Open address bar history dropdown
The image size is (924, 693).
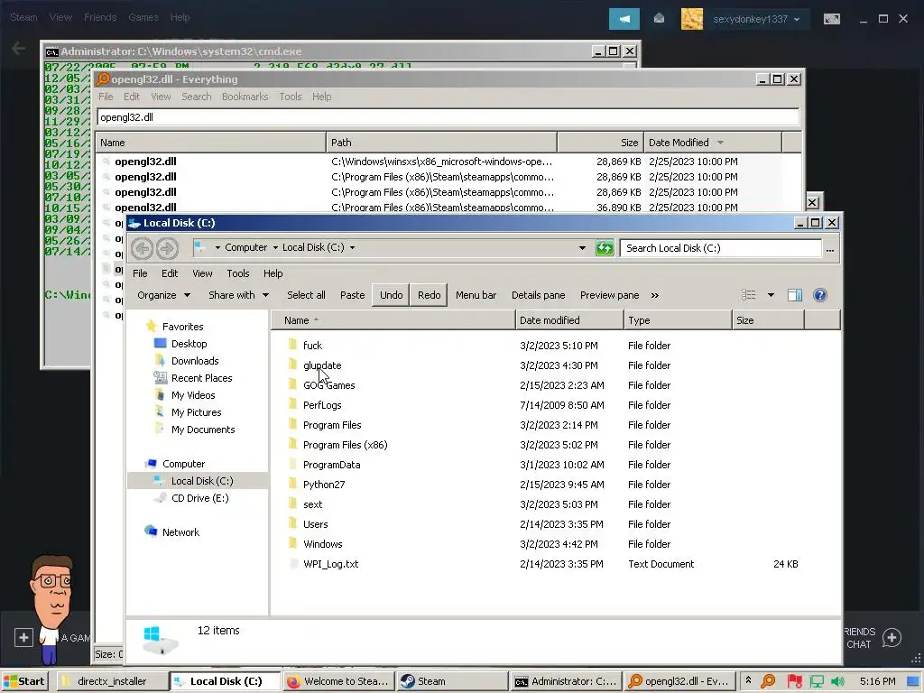[582, 248]
